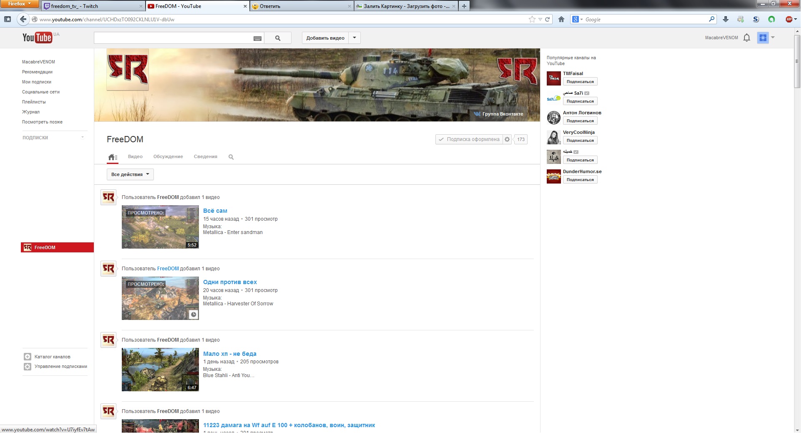Subscribe to VeryCoolNinja channel

[x=580, y=141]
